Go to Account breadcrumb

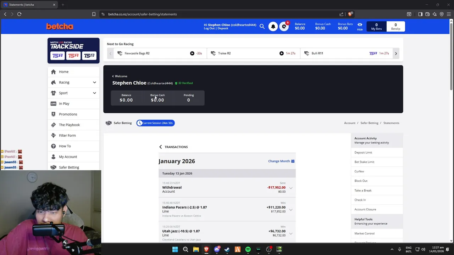pyautogui.click(x=350, y=123)
